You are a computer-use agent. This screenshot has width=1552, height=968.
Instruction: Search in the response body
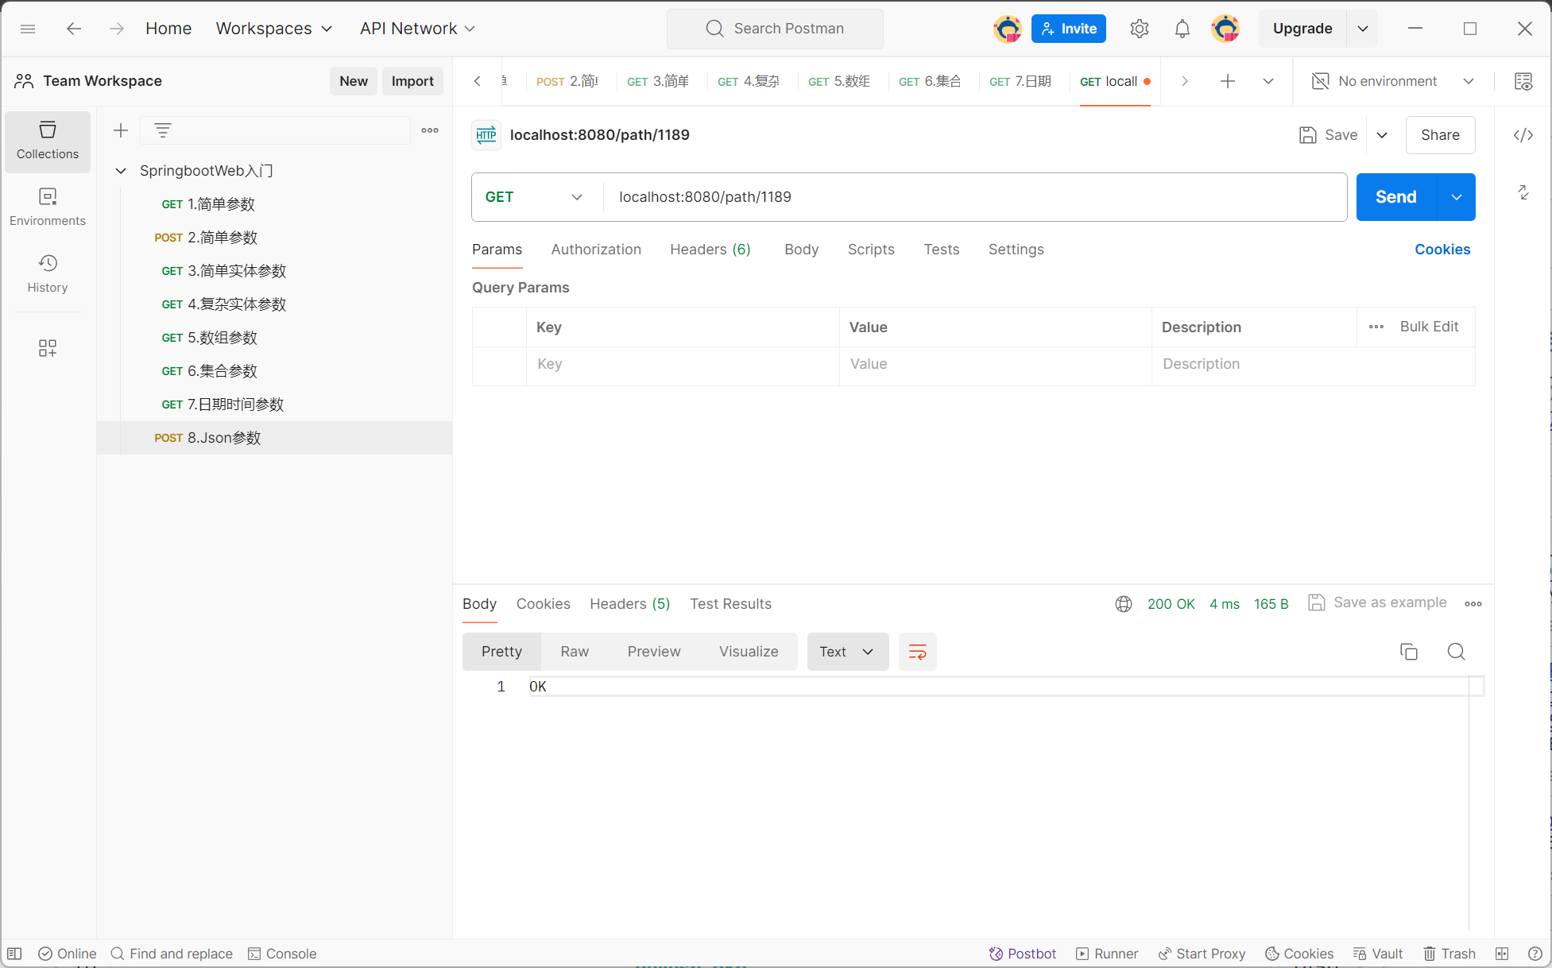(1457, 652)
